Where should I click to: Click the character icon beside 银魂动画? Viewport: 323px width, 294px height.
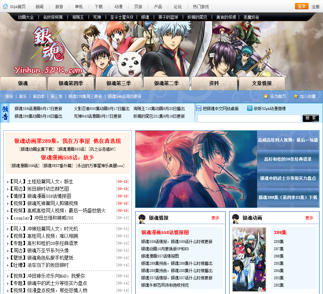pyautogui.click(x=235, y=219)
